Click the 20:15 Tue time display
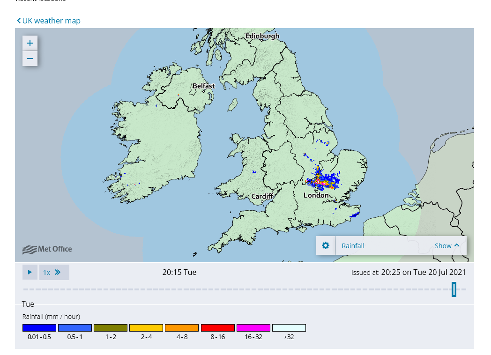The image size is (491, 355). (179, 272)
